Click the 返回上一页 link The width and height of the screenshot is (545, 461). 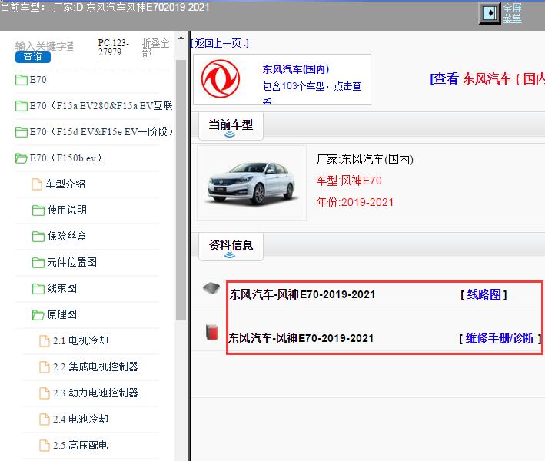pos(220,44)
